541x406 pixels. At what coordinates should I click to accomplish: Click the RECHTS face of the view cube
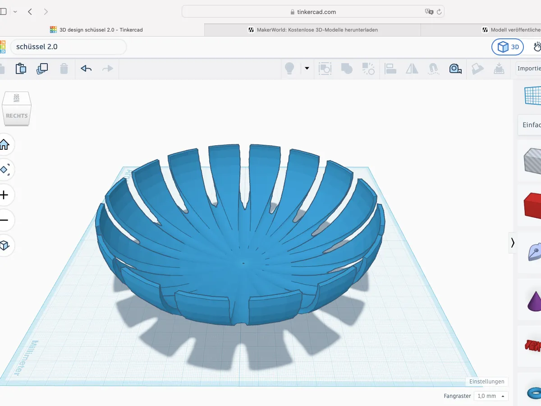17,115
